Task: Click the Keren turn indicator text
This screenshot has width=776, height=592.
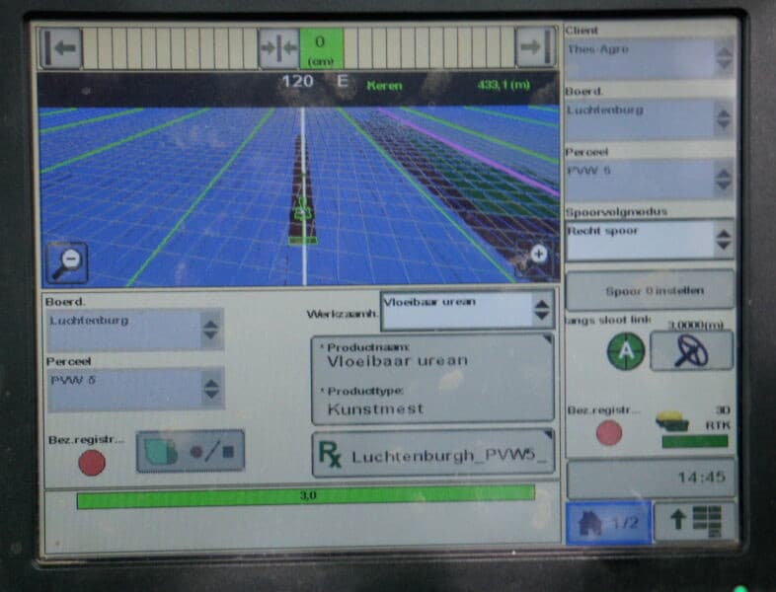Action: [x=384, y=86]
